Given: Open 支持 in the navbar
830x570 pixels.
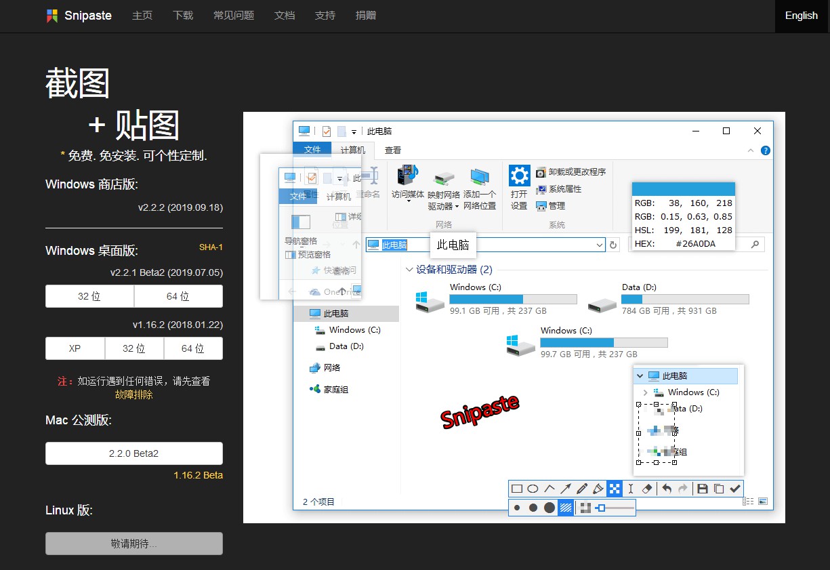Looking at the screenshot, I should [x=325, y=16].
